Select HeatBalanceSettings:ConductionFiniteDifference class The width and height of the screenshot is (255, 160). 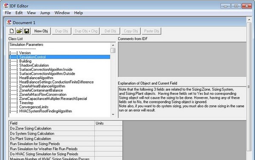click(59, 82)
